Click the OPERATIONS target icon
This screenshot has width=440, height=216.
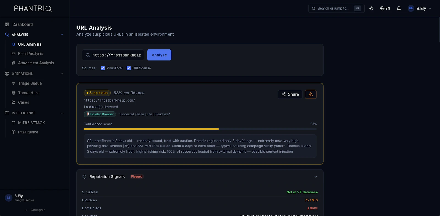[7, 74]
